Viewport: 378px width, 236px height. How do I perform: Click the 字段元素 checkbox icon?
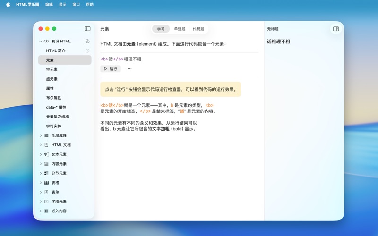pyautogui.click(x=46, y=202)
